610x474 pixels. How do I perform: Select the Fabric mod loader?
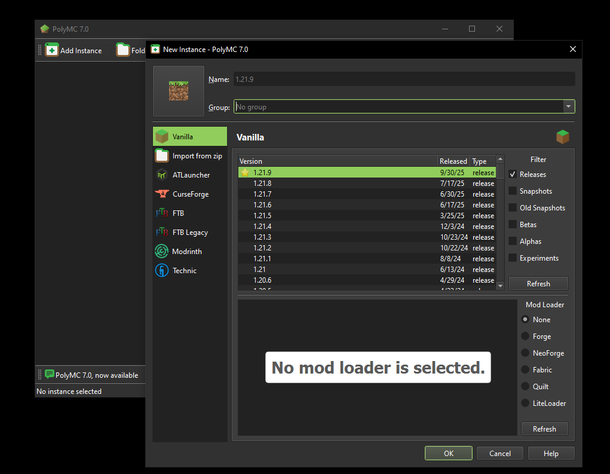point(525,370)
